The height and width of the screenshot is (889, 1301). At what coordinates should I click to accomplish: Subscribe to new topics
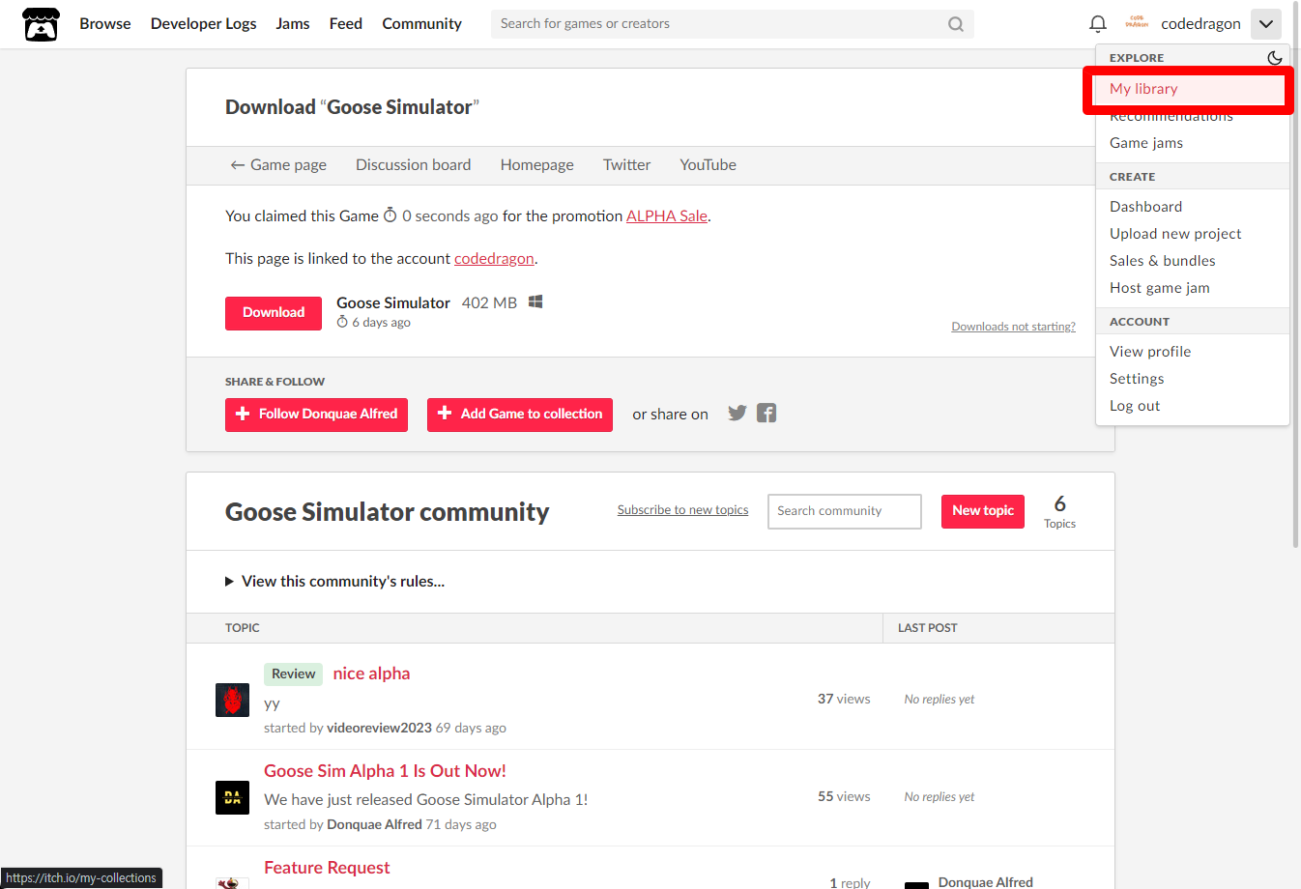click(683, 510)
